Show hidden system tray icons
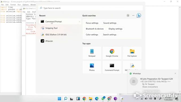The width and height of the screenshot is (181, 102). (x=137, y=99)
